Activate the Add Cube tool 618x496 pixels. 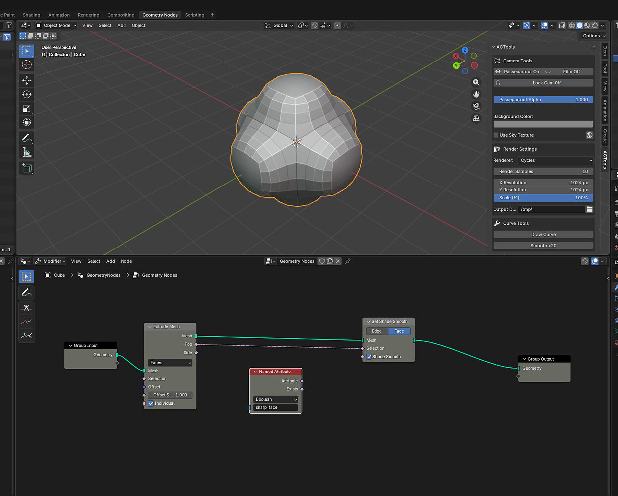(27, 168)
